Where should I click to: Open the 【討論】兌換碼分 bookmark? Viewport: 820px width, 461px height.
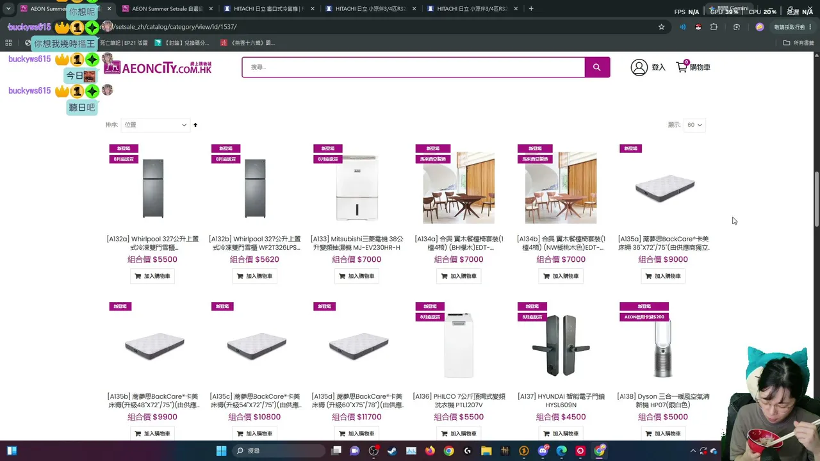[182, 43]
